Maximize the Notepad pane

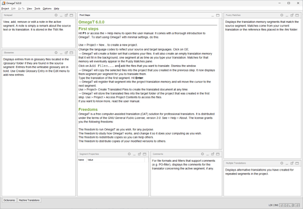click(71, 15)
